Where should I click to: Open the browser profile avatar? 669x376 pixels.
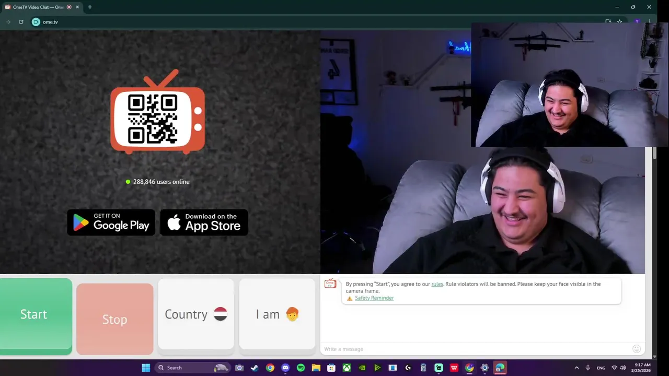(637, 22)
